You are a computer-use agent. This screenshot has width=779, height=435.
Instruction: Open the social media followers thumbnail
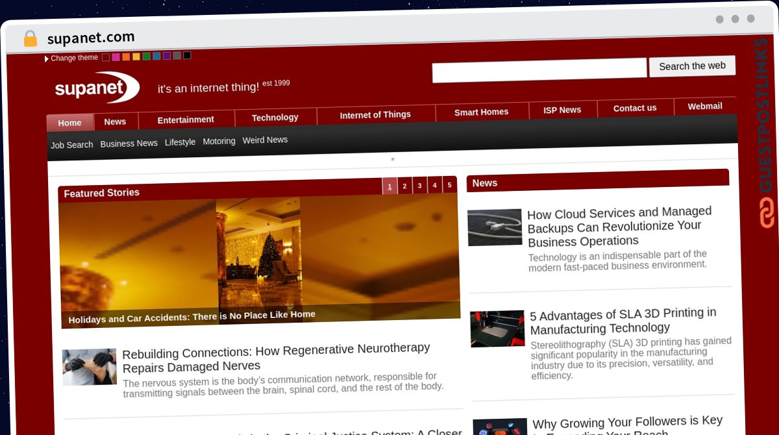tap(501, 427)
